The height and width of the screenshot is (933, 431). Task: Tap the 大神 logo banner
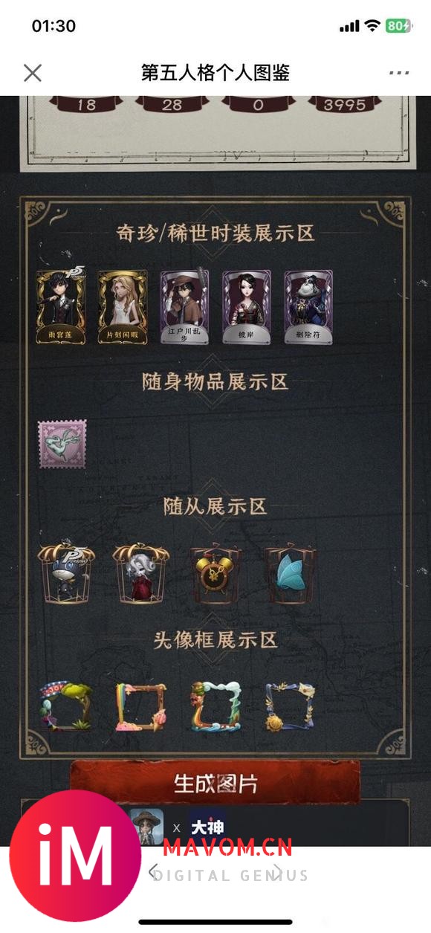coord(207,827)
